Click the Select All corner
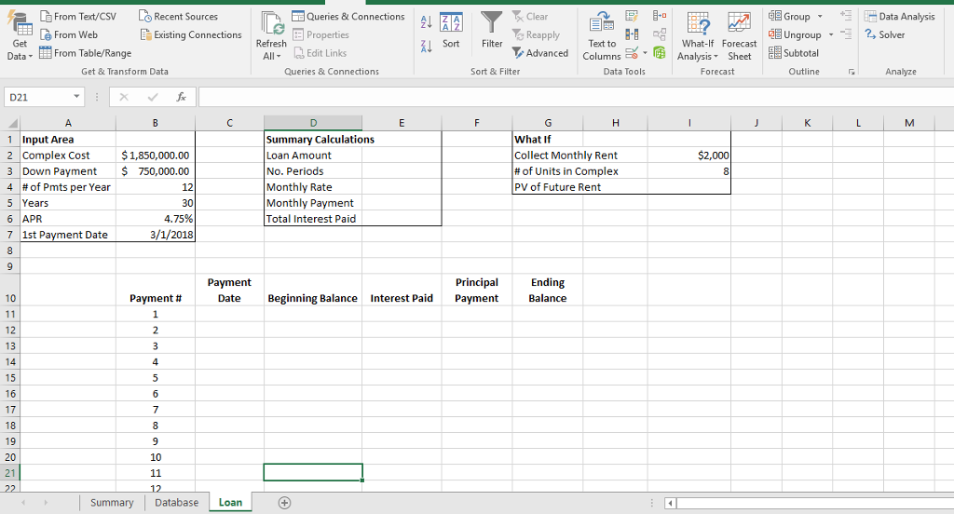 point(9,123)
